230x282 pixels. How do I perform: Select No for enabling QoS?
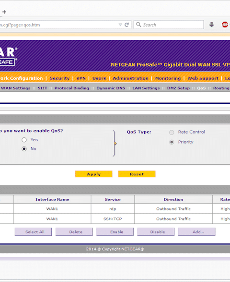pos(24,149)
